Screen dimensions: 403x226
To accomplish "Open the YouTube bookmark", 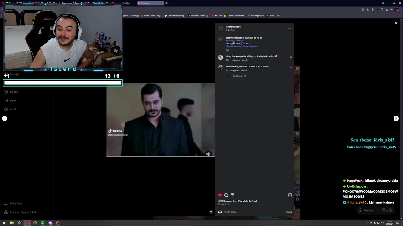I will pos(217,15).
